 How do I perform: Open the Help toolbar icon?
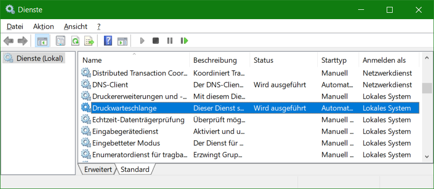point(108,41)
